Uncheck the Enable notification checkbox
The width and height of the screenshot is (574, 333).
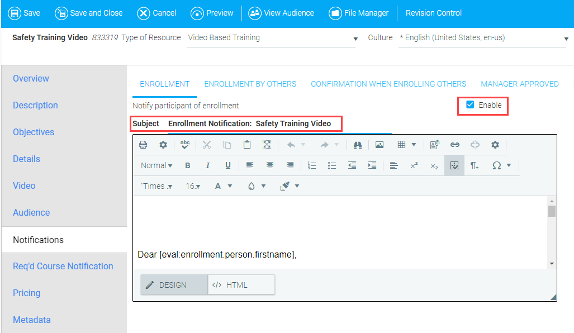pyautogui.click(x=470, y=105)
